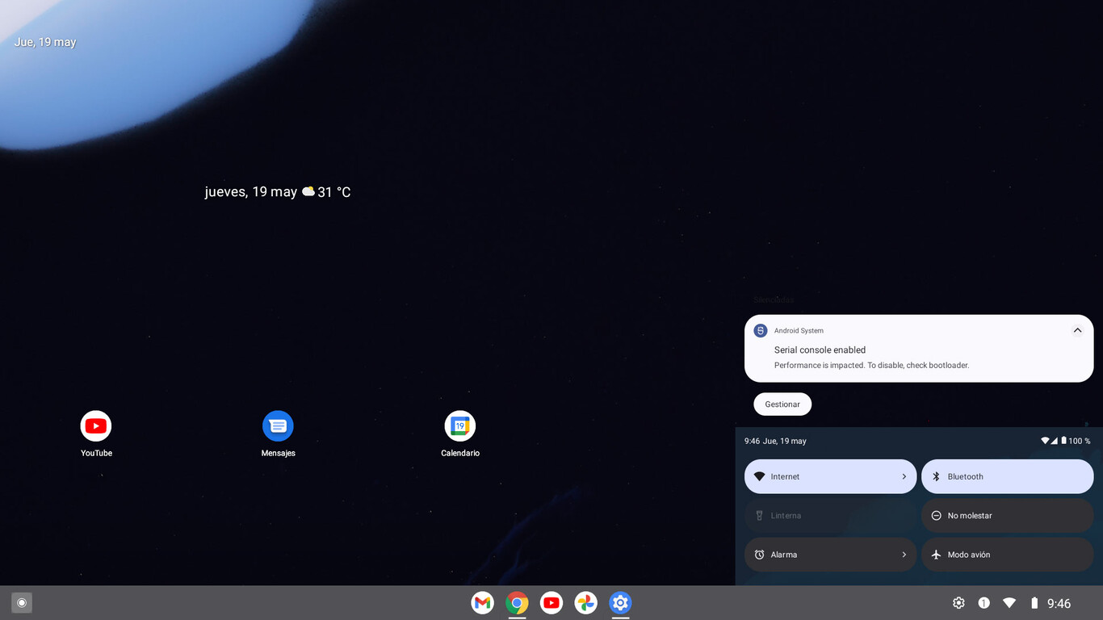Expand the Alarma tile arrow
1103x620 pixels.
tap(904, 555)
